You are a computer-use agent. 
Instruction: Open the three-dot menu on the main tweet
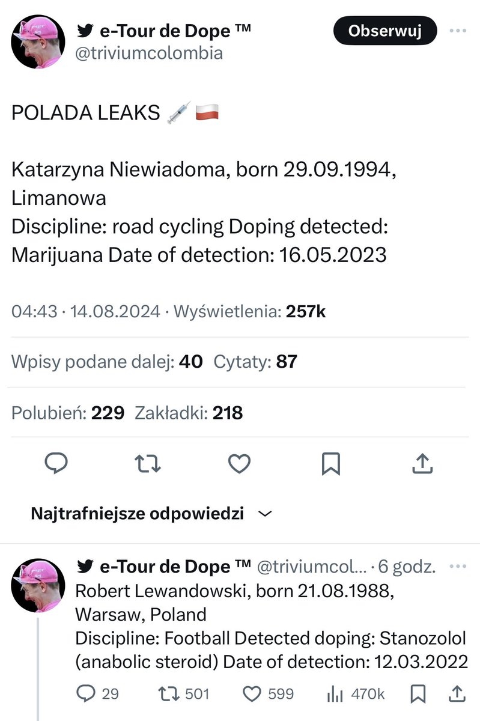pos(458,30)
